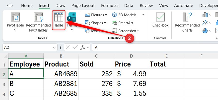Select cell with sold value 276
The width and height of the screenshot is (218, 100).
[x=96, y=83]
